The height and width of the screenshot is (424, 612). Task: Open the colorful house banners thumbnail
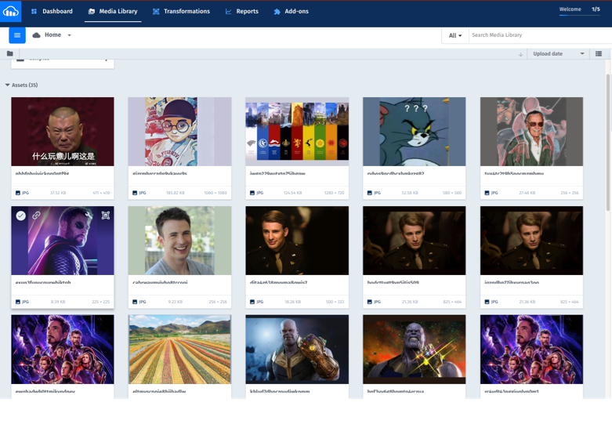(x=297, y=132)
